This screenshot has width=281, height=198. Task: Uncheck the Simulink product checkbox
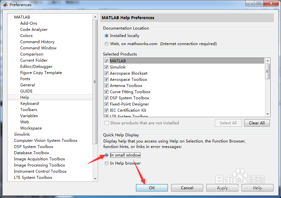tap(107, 67)
